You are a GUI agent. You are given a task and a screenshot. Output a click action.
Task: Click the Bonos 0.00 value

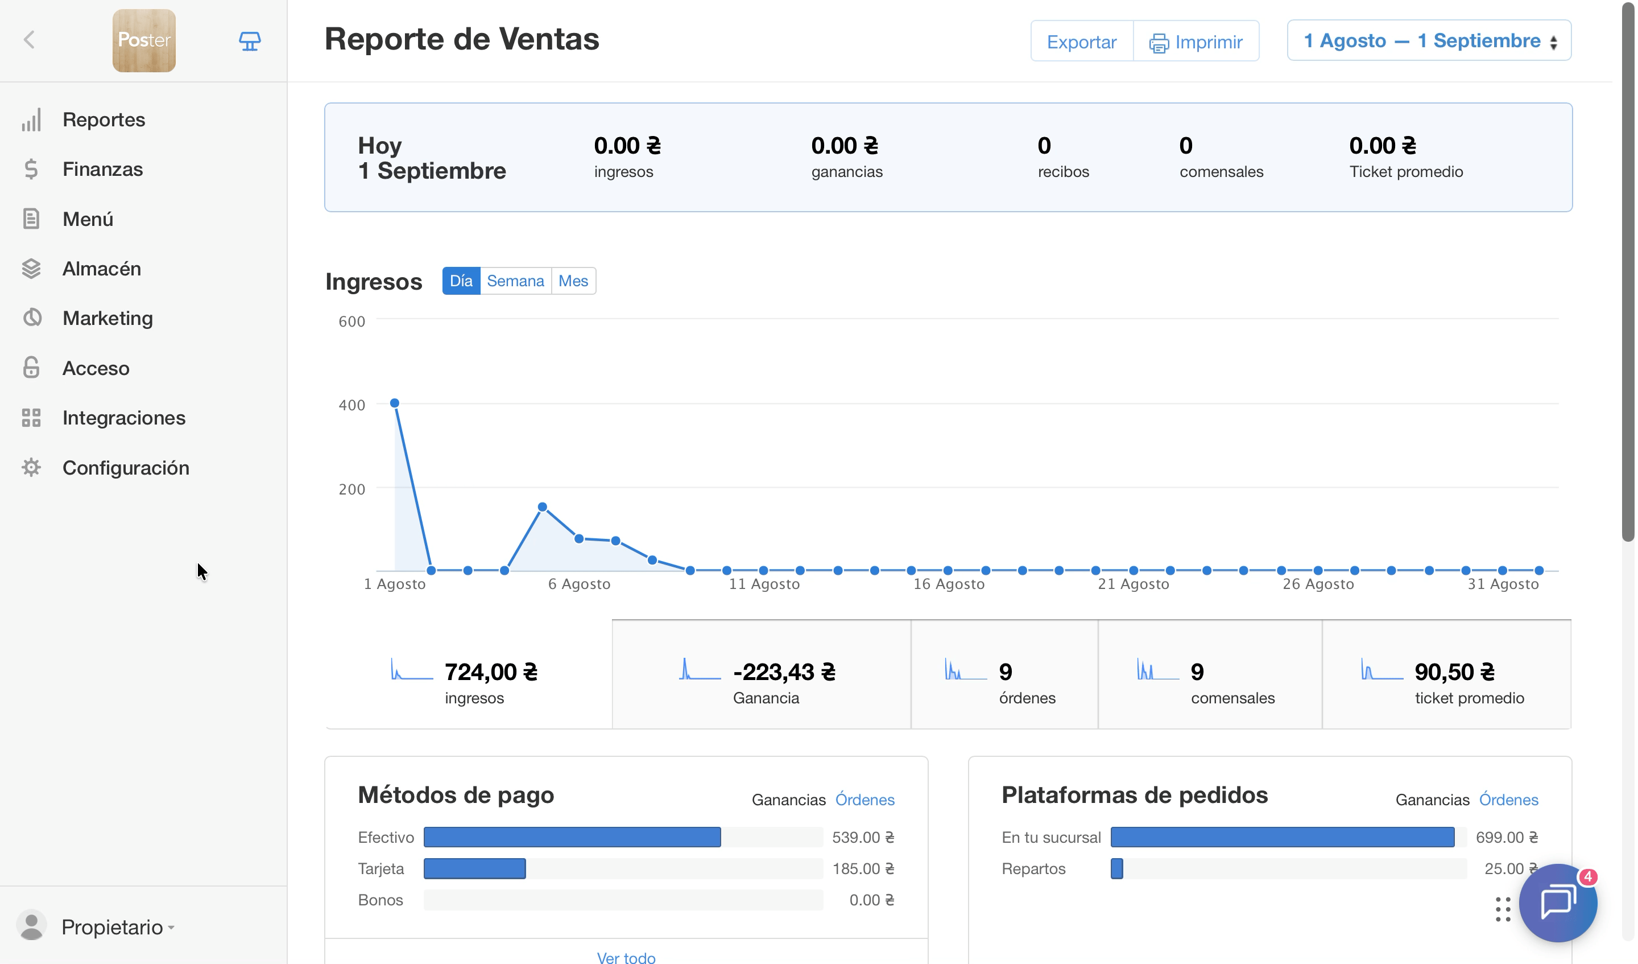pos(872,900)
